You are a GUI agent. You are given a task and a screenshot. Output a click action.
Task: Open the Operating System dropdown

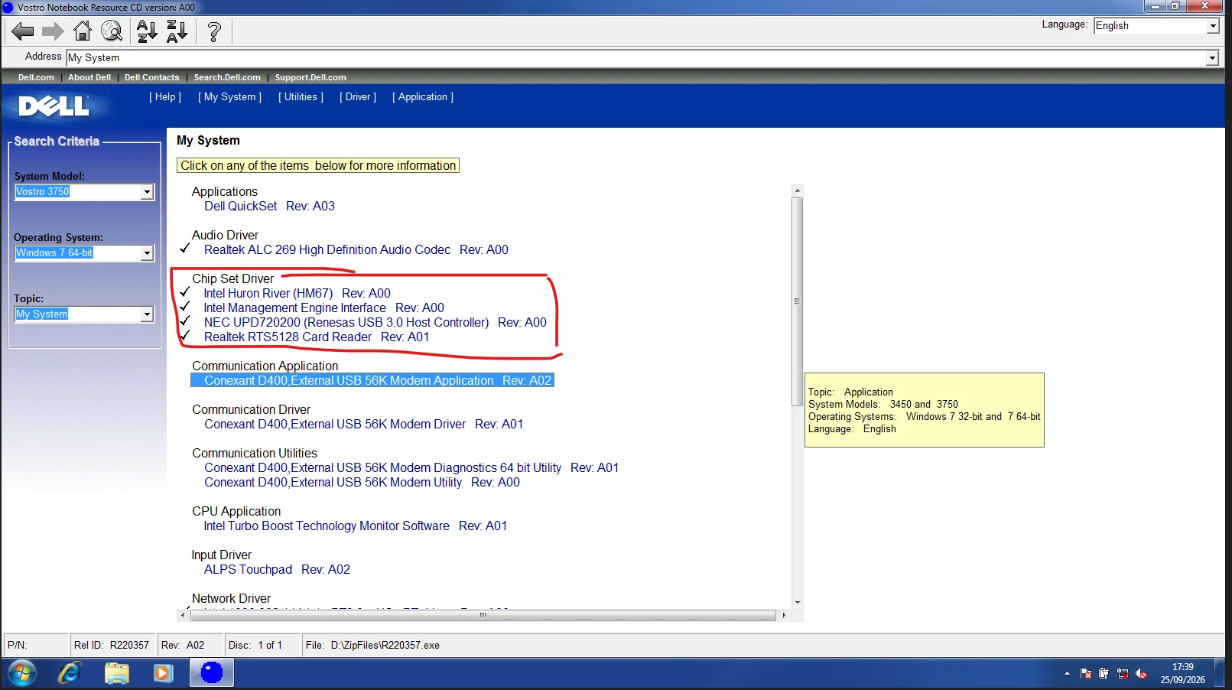coord(147,253)
